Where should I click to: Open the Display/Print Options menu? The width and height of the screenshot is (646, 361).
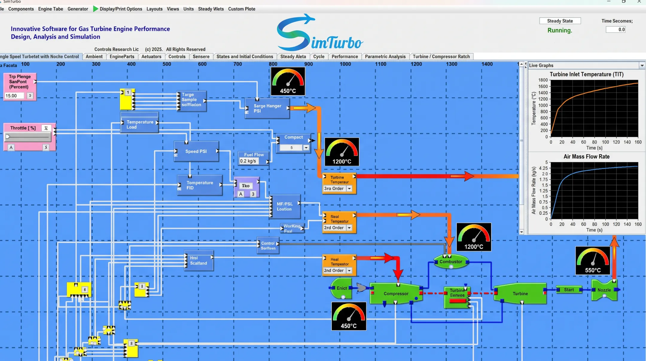pos(121,9)
